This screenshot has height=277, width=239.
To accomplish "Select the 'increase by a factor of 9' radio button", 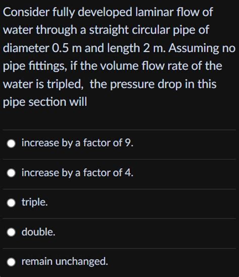I will [x=11, y=144].
